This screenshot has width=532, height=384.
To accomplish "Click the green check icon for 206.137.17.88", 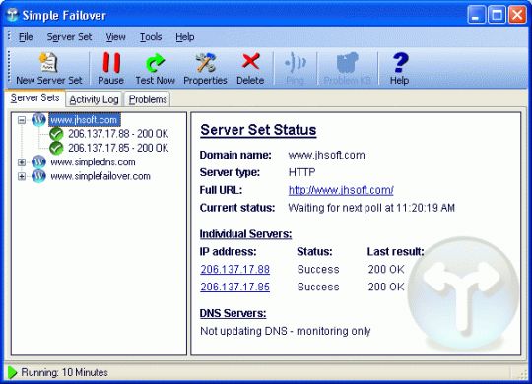I will pyautogui.click(x=56, y=134).
